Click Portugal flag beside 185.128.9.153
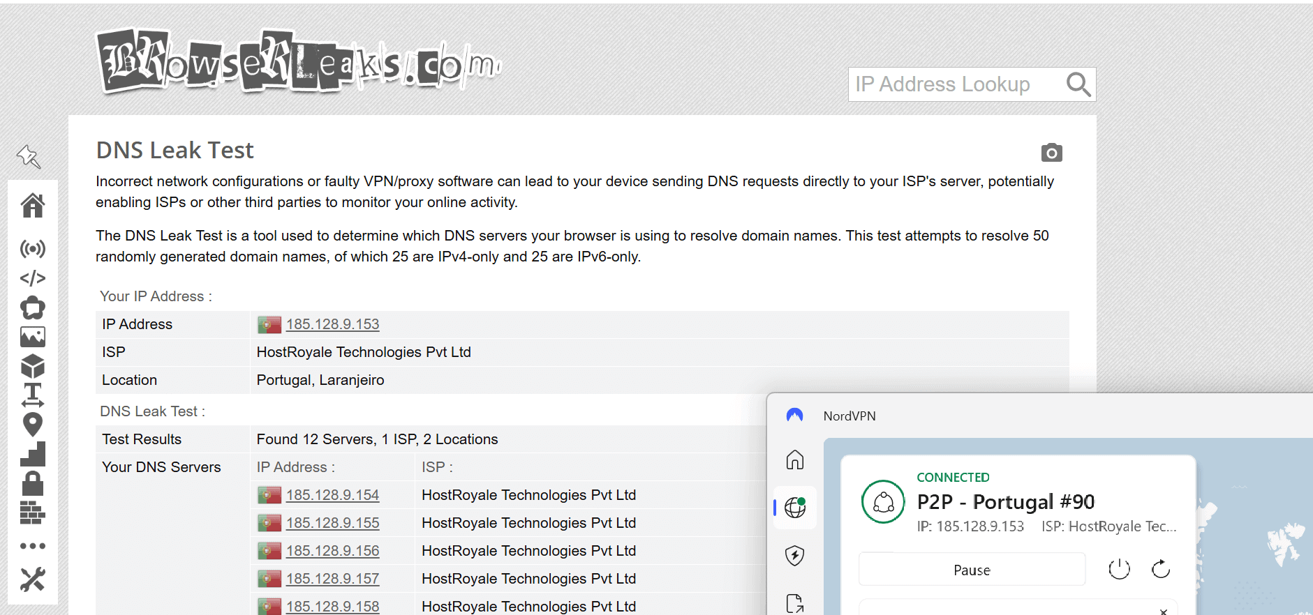This screenshot has height=615, width=1313. point(269,324)
